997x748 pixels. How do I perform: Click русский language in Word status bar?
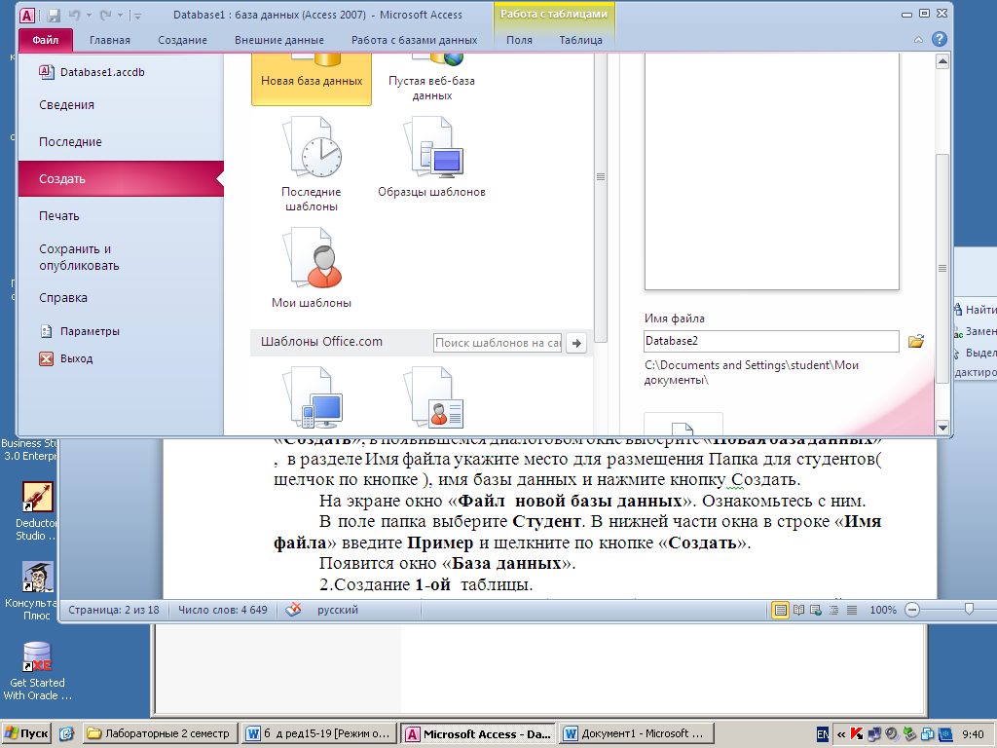pos(338,610)
